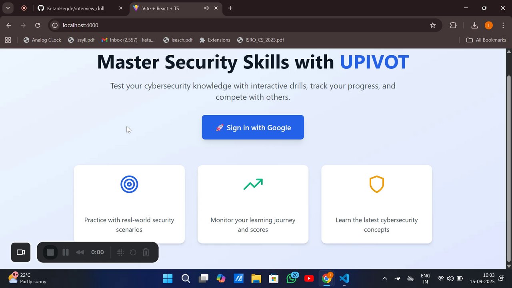Open Windows taskbar search
Viewport: 512px width, 288px height.
[x=186, y=278]
